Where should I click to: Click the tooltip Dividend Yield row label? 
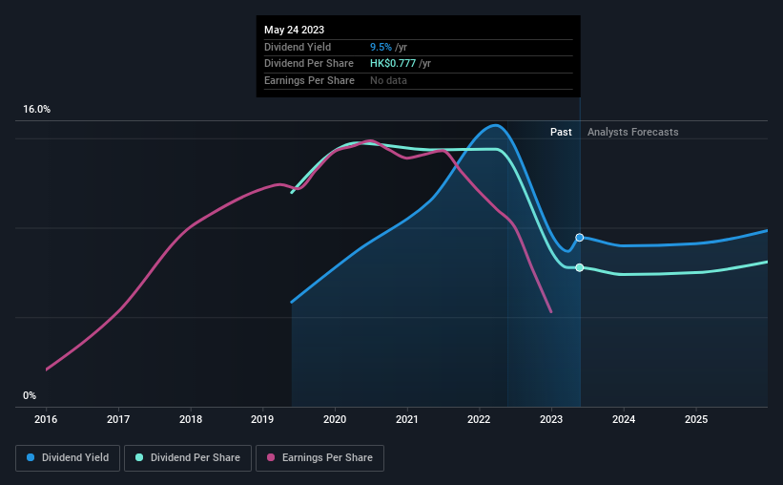pyautogui.click(x=298, y=47)
